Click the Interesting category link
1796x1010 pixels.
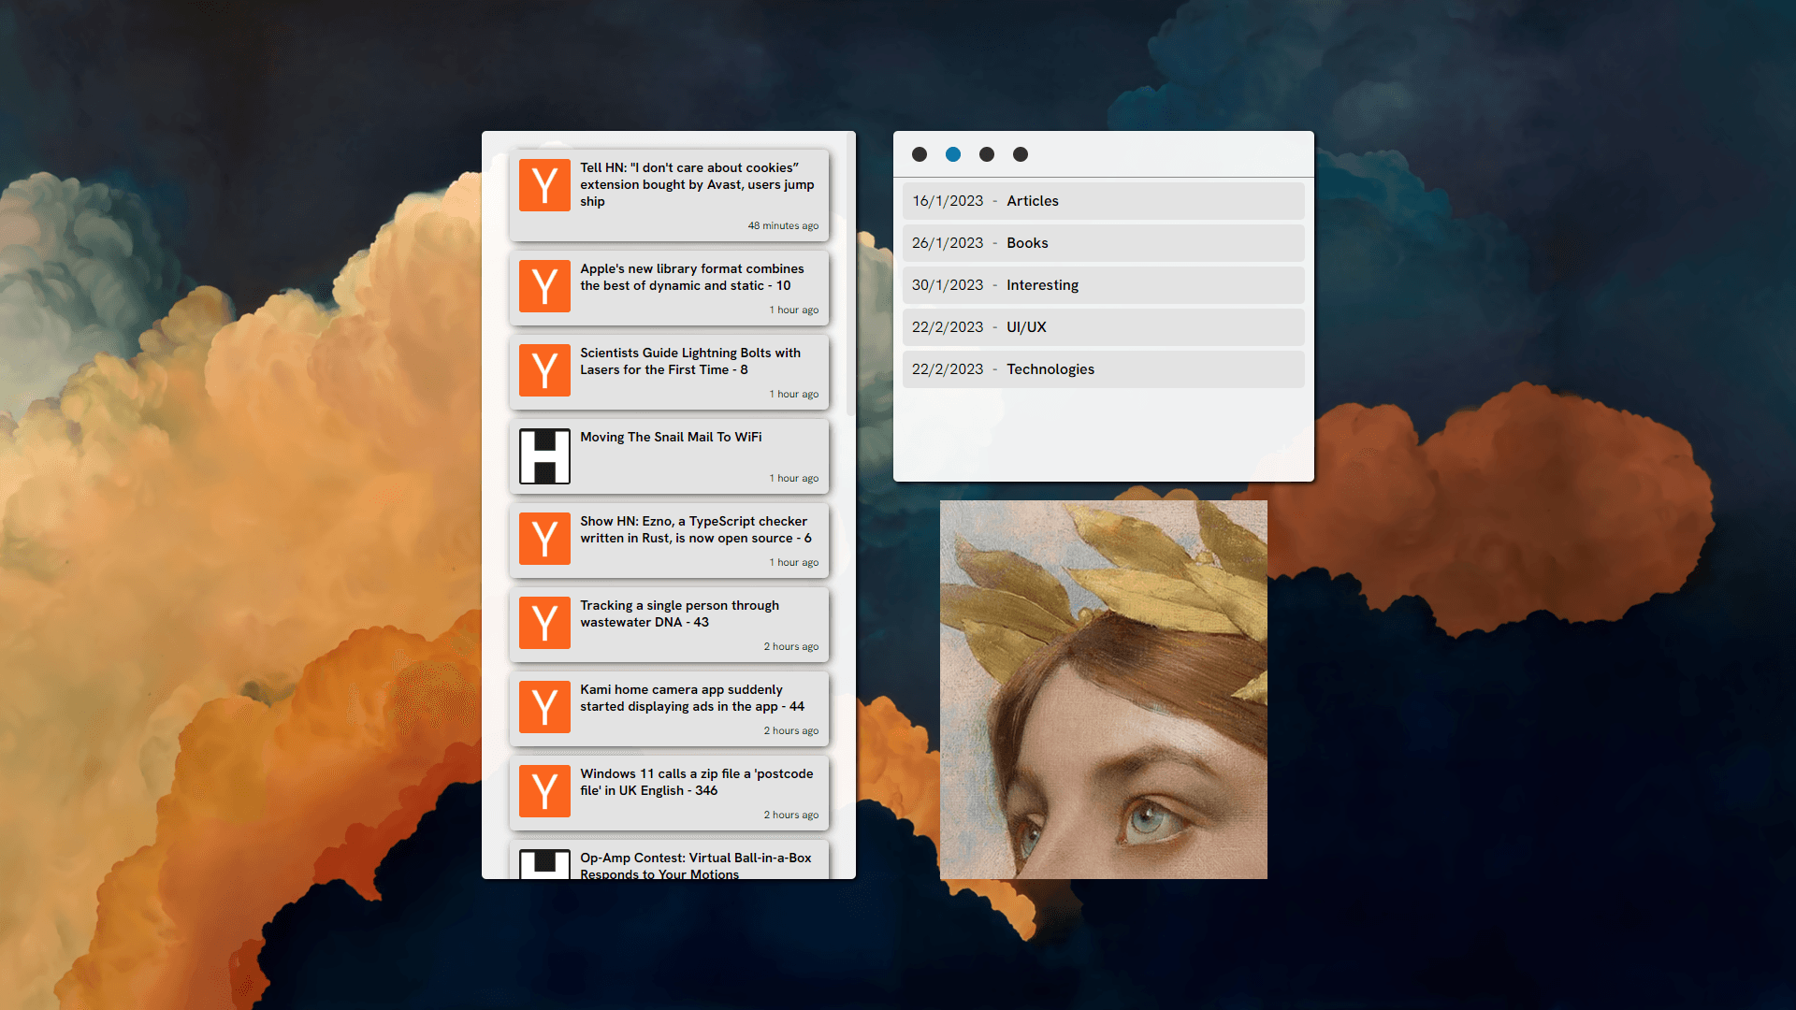(1041, 285)
